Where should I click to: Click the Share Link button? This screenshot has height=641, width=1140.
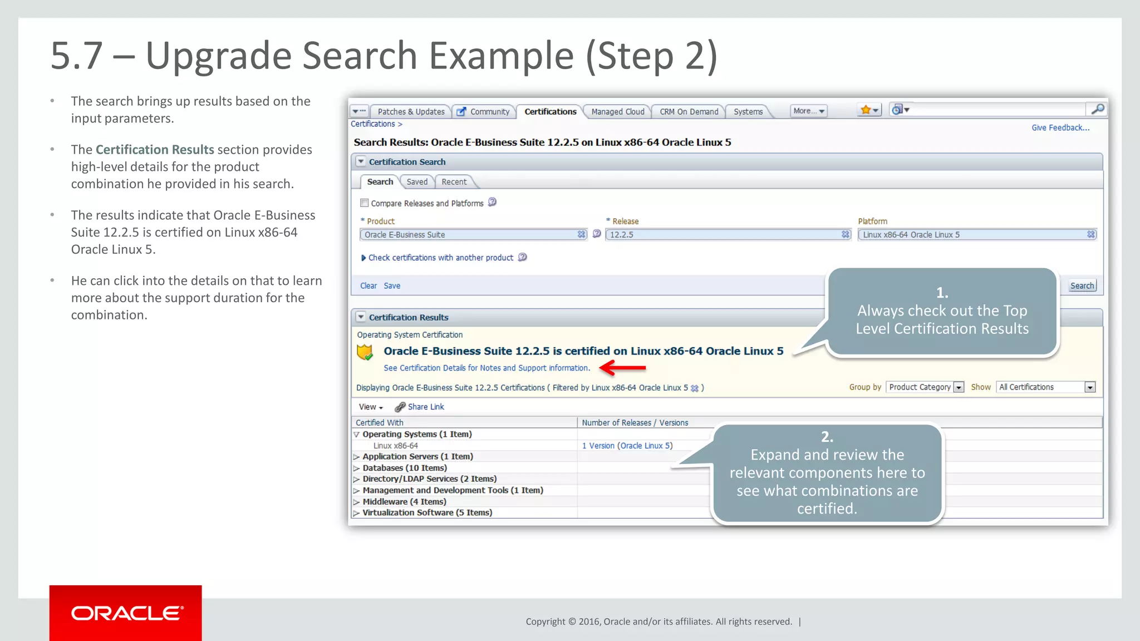click(420, 407)
